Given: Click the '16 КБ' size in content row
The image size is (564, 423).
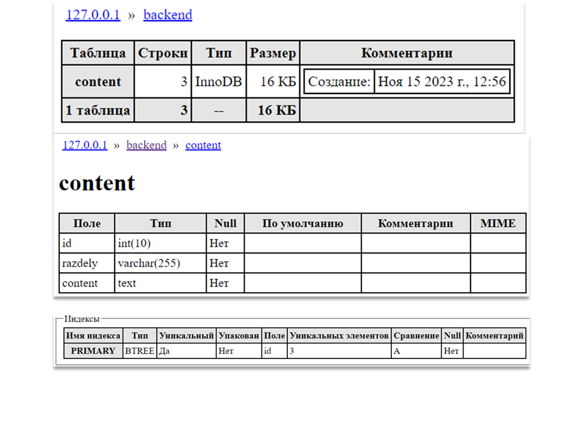Looking at the screenshot, I should coord(273,82).
